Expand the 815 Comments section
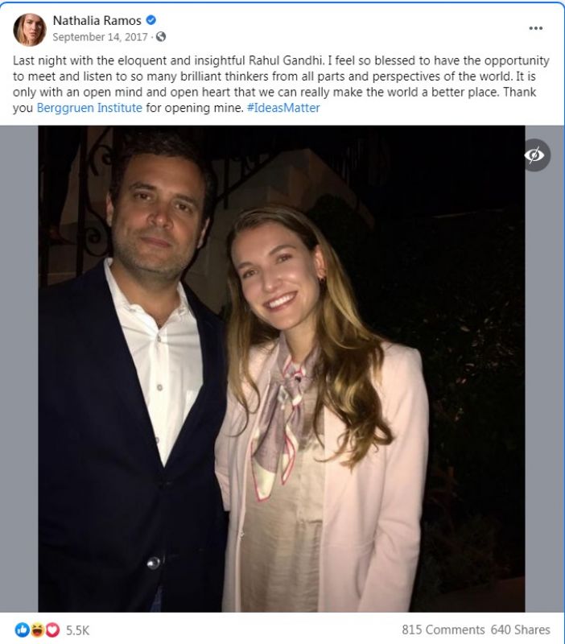The width and height of the screenshot is (565, 644). click(x=443, y=630)
